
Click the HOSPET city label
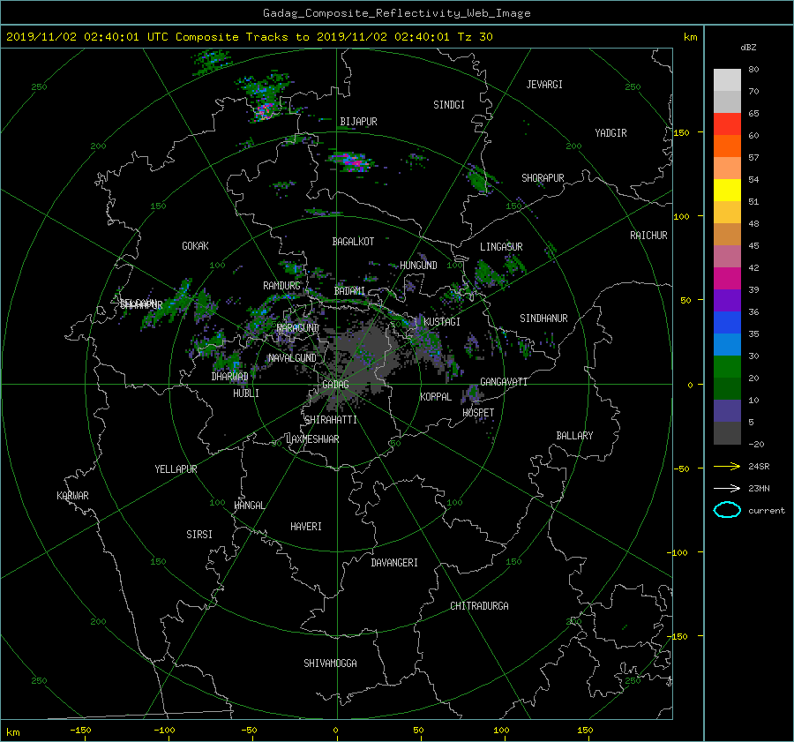click(x=478, y=413)
